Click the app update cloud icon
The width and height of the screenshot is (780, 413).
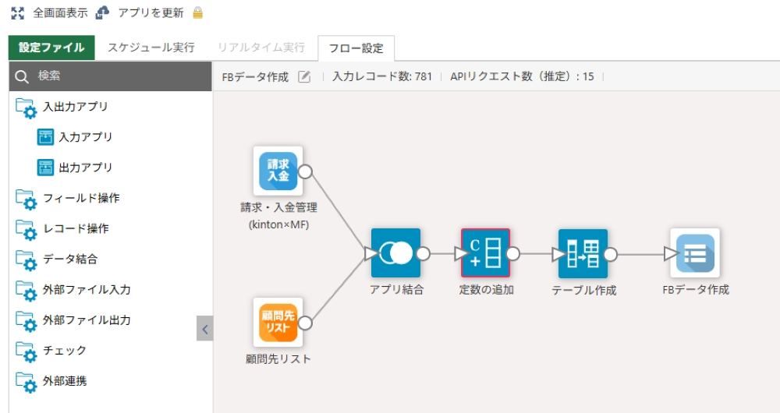(x=102, y=12)
